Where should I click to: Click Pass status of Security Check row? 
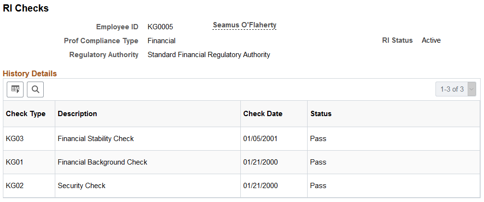(x=318, y=186)
